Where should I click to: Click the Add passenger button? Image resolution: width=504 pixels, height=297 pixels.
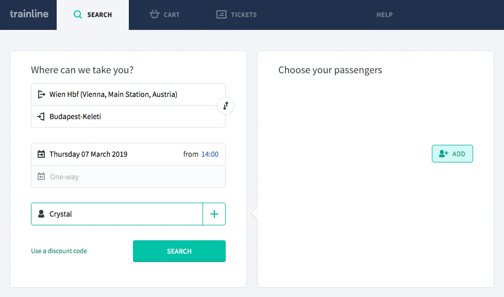tap(452, 154)
